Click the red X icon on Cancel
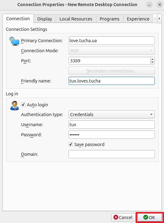Viewport: 164px width, 223px height. click(x=116, y=217)
